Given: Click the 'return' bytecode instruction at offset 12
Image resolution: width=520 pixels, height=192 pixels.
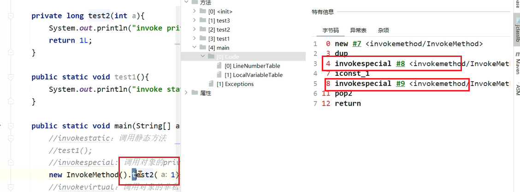Looking at the screenshot, I should click(x=348, y=103).
